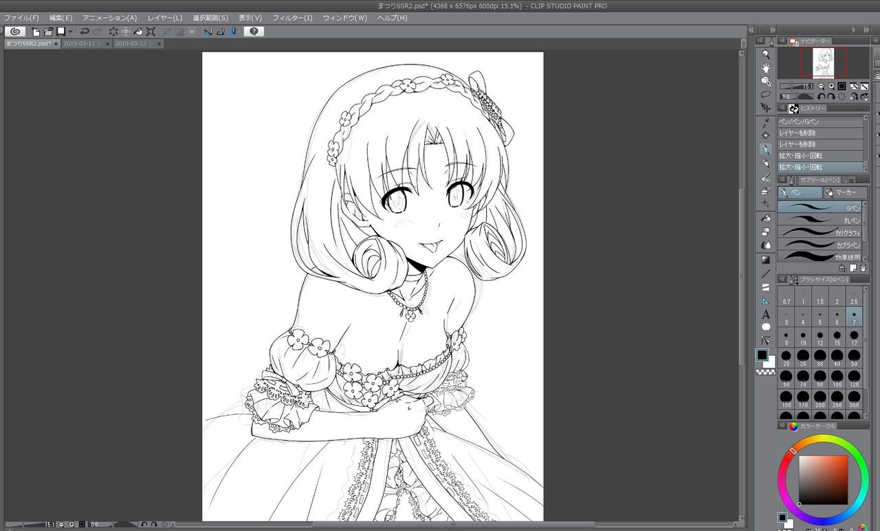This screenshot has width=880, height=531.
Task: Select the ペン sub tool group
Action: pos(800,193)
